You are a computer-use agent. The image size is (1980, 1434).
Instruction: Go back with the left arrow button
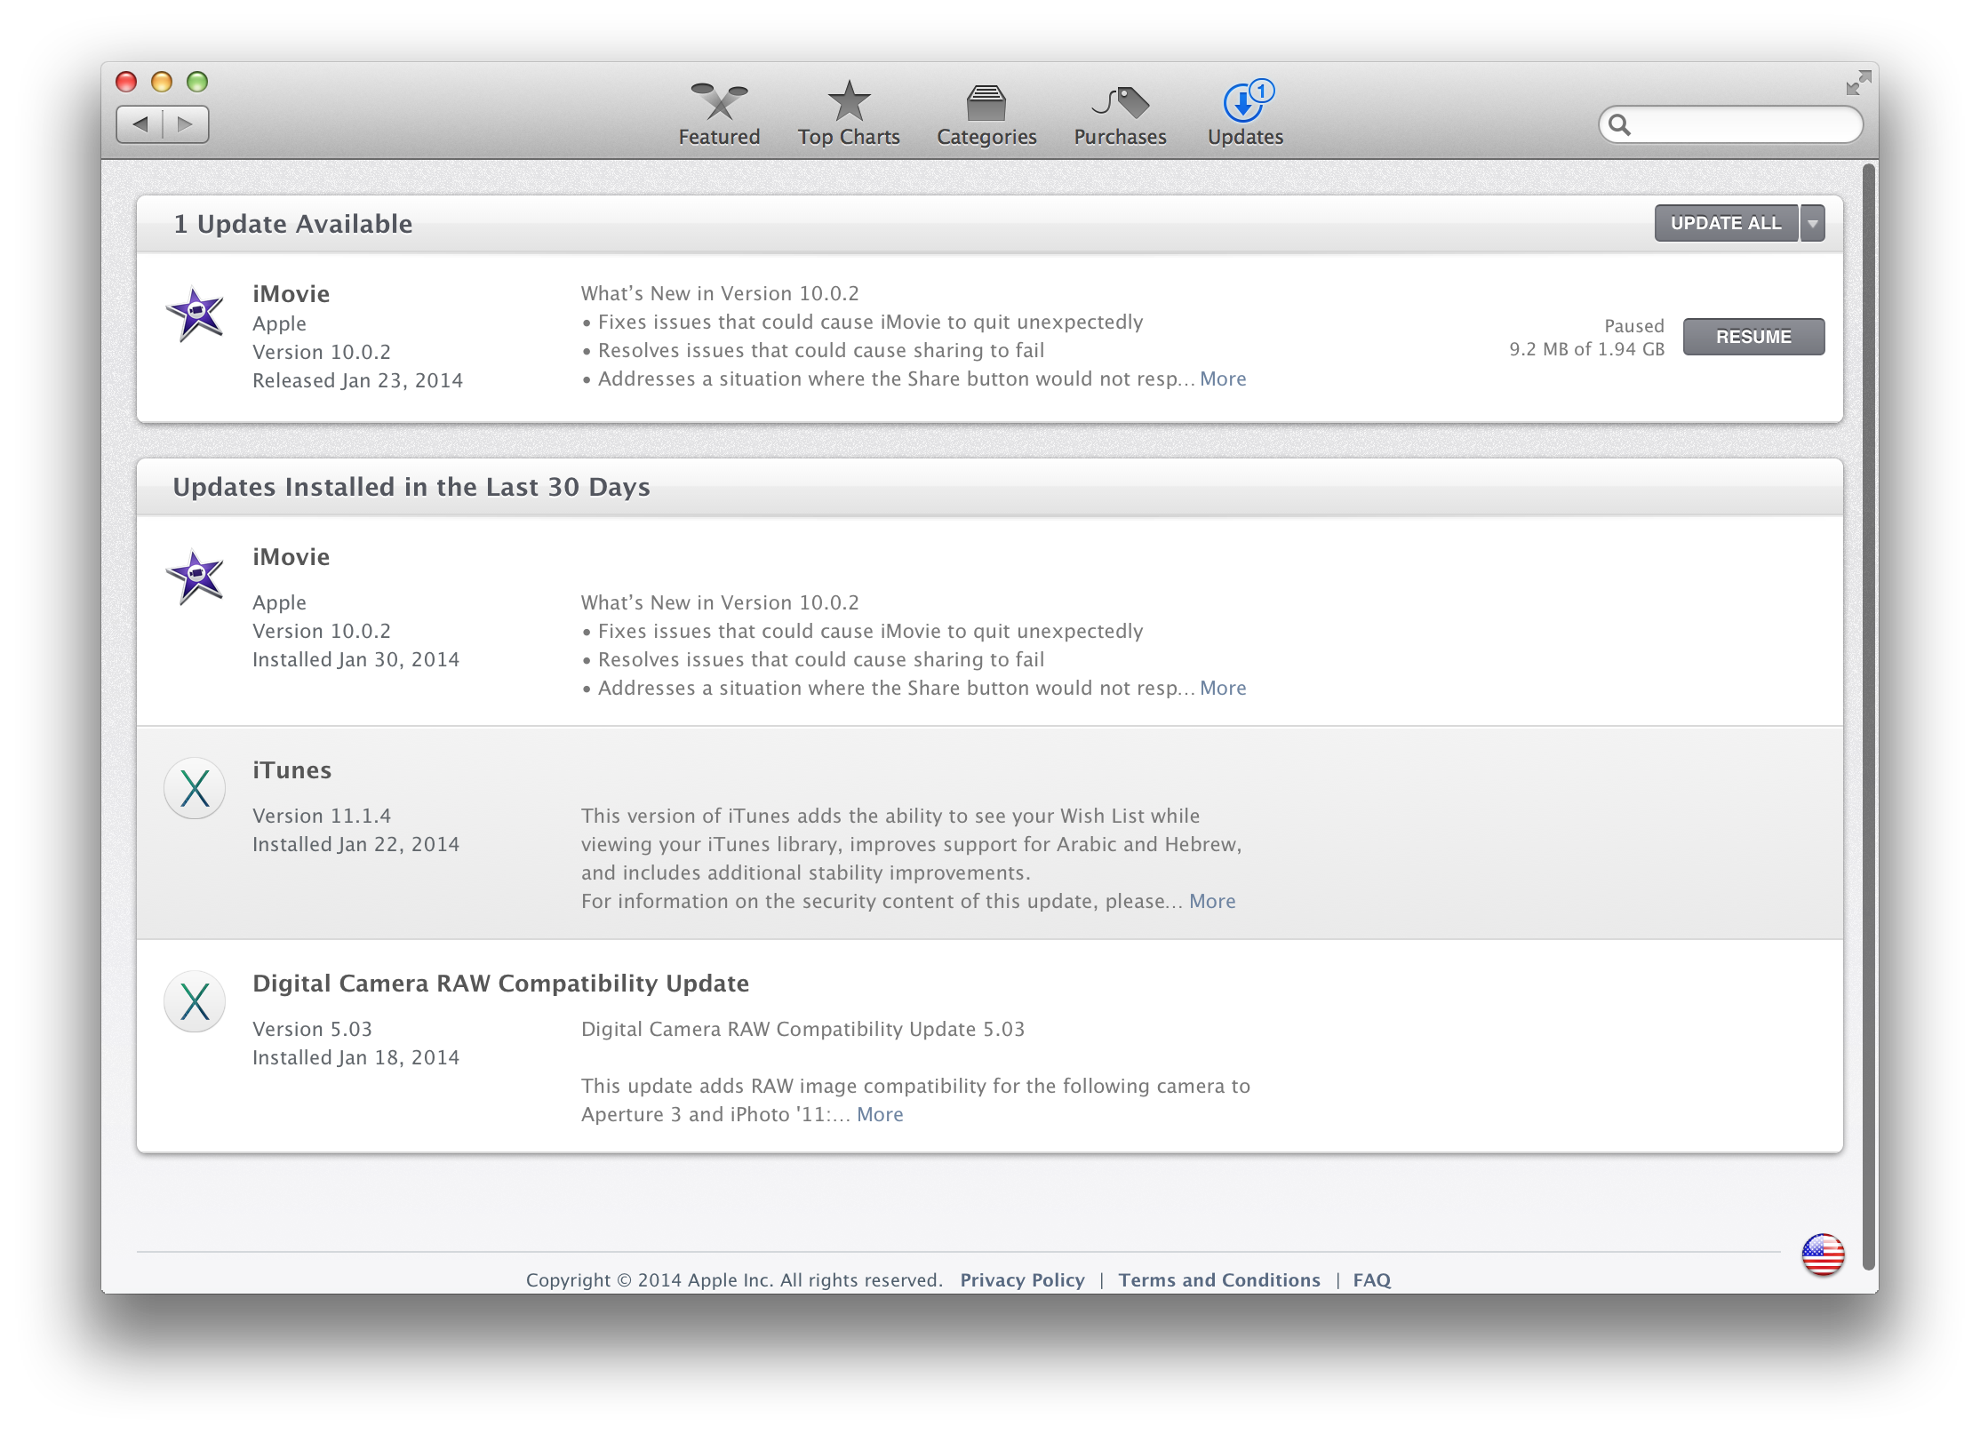tap(140, 124)
